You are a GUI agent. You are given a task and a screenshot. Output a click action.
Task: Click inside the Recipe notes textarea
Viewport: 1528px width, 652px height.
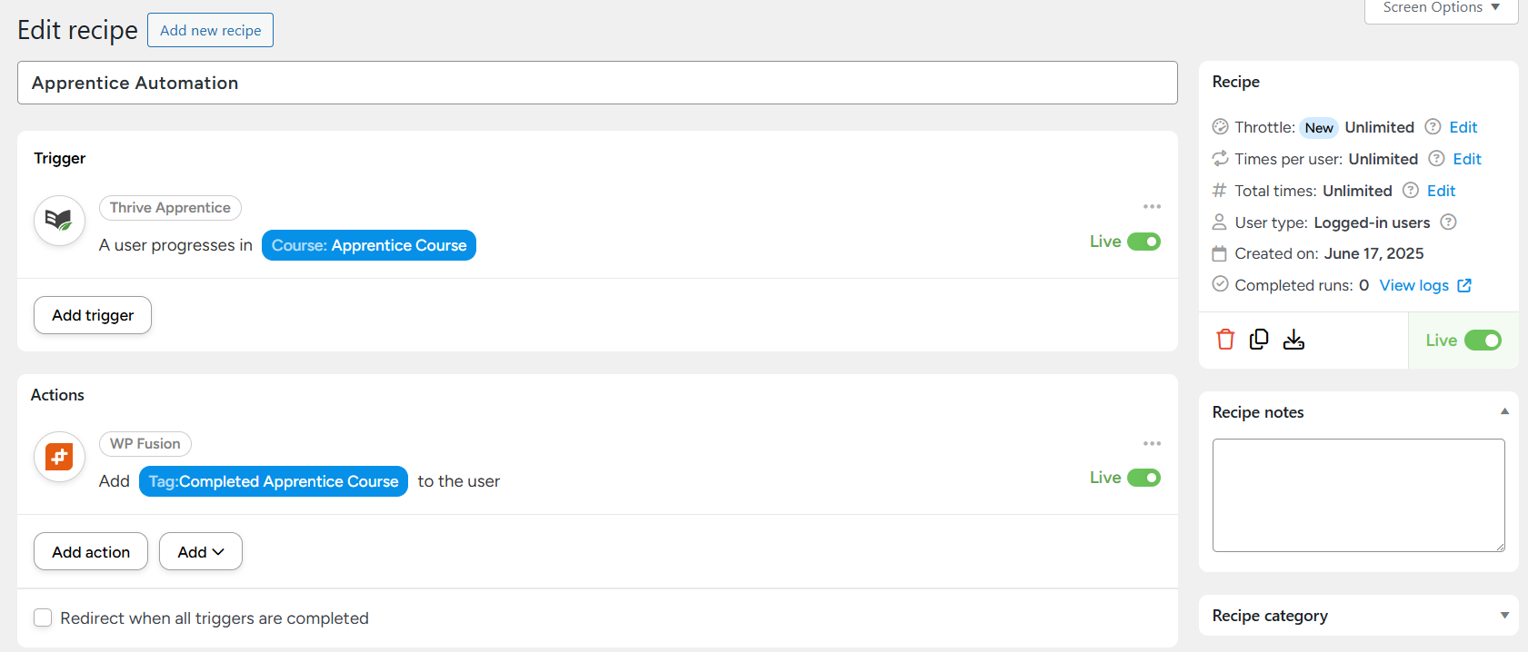click(x=1358, y=495)
